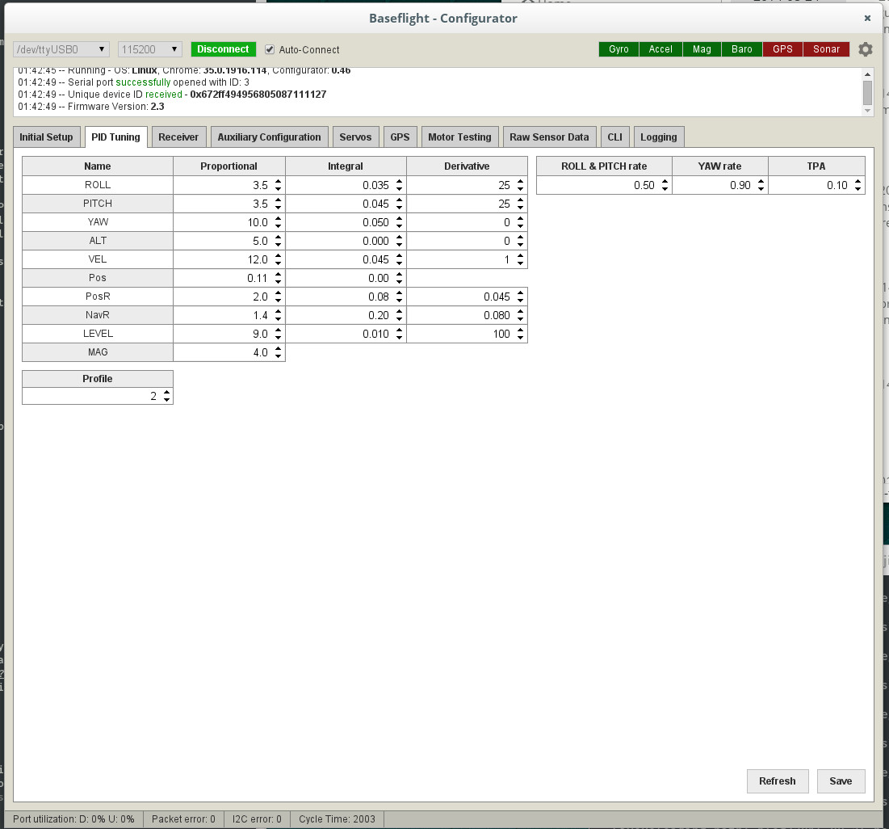Click the log scrollbar down arrow
889x829 pixels.
[867, 111]
